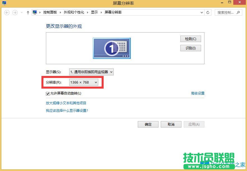
Task: Click the display icon inside the address bar
Action: click(x=34, y=12)
